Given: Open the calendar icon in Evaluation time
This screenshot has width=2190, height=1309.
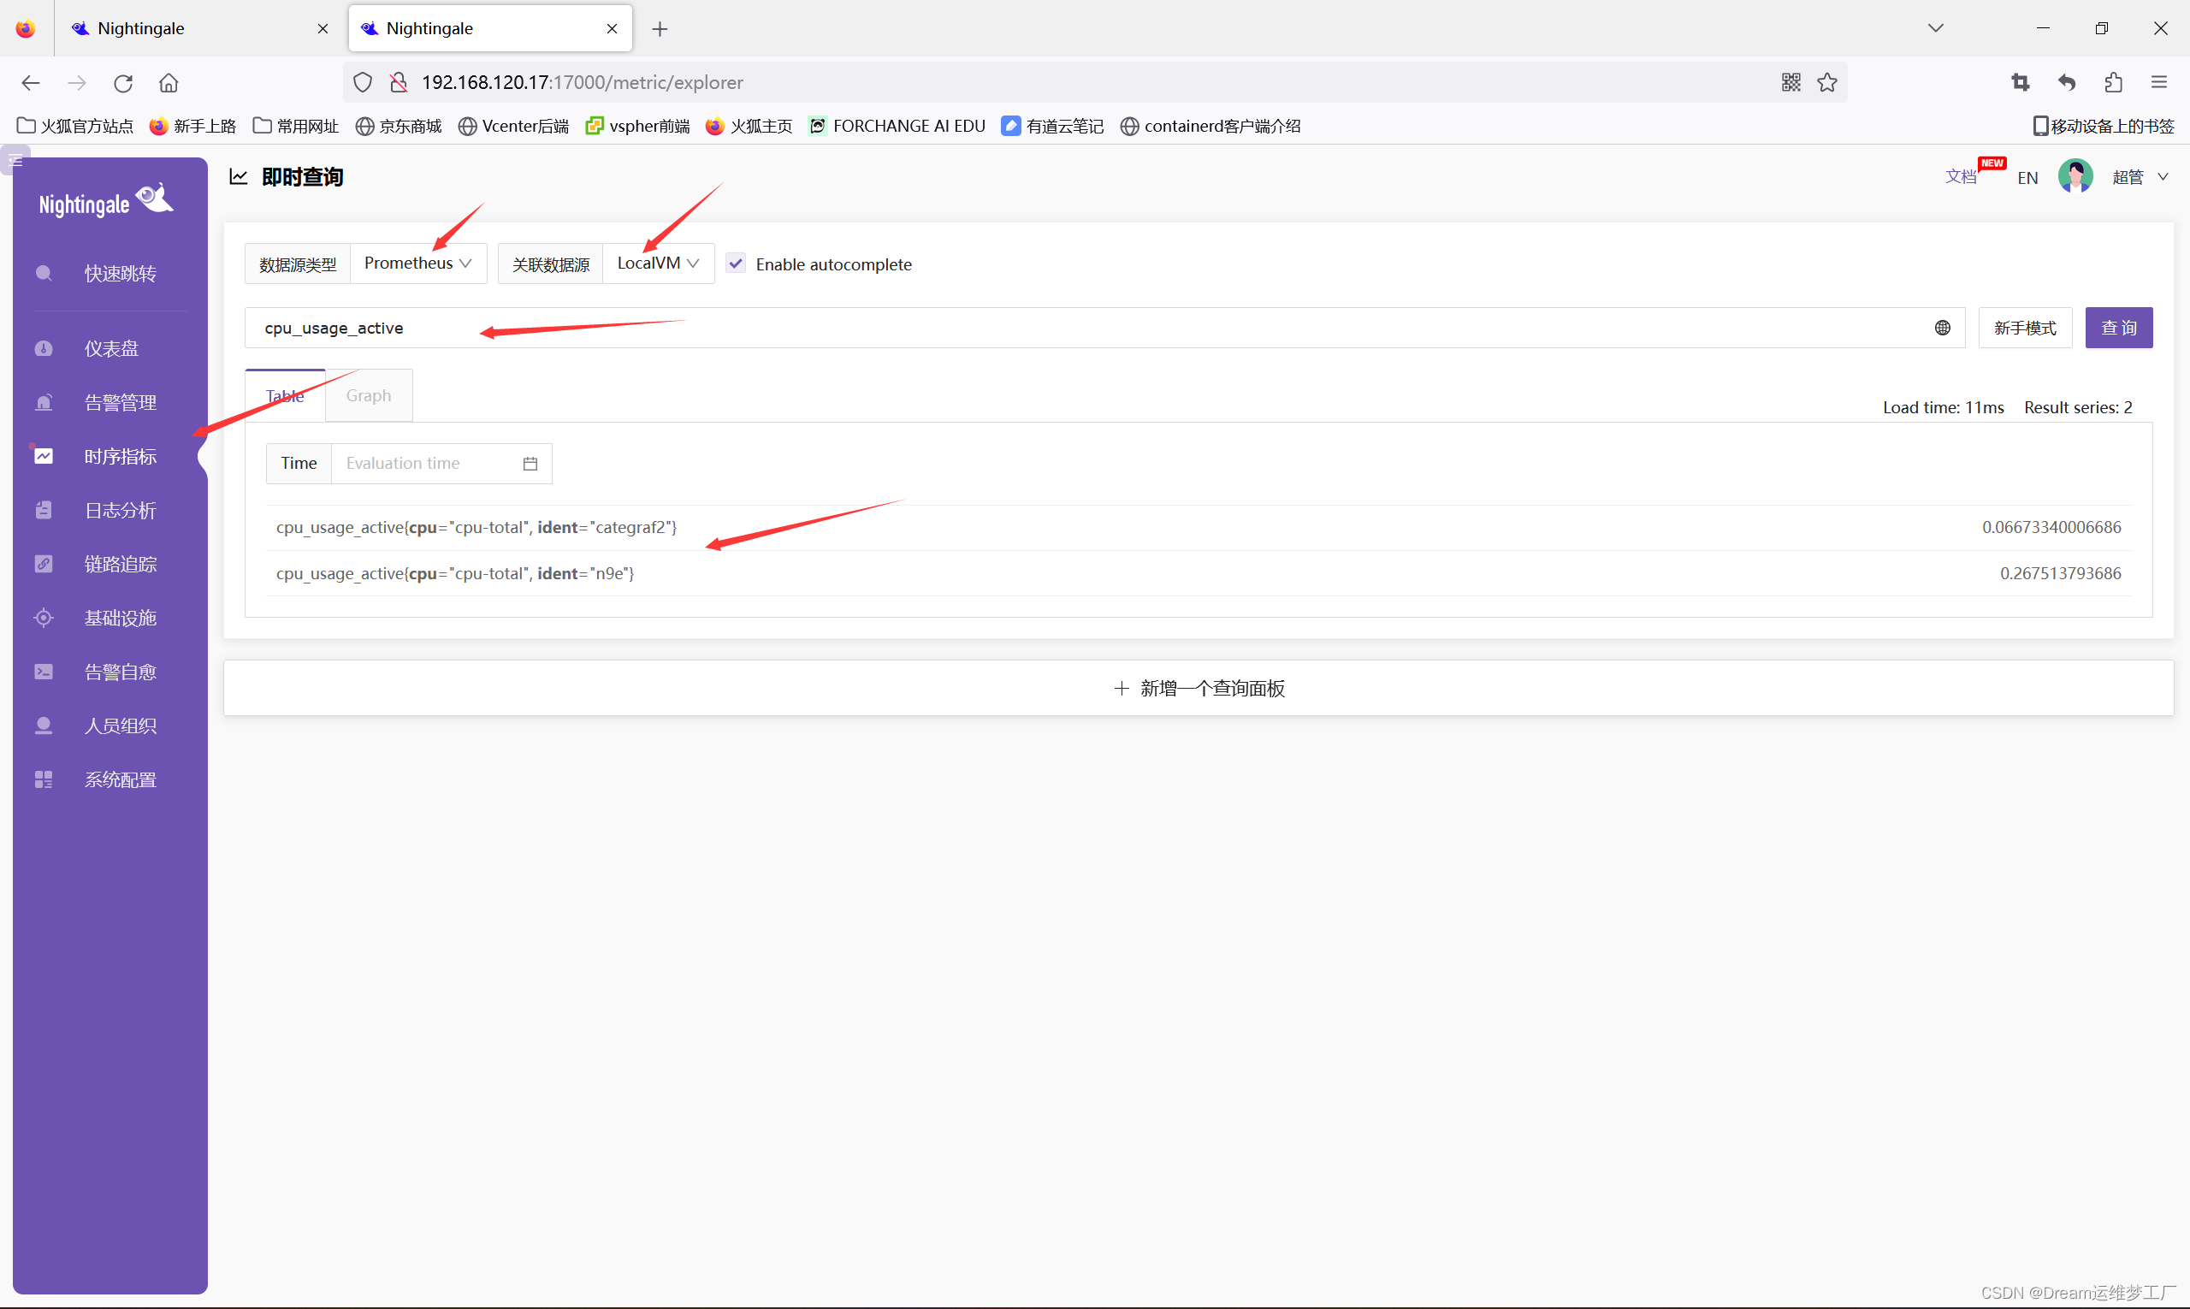Looking at the screenshot, I should 530,464.
